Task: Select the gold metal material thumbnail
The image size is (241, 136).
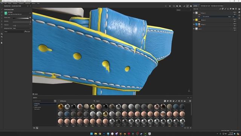Action: 61,107
